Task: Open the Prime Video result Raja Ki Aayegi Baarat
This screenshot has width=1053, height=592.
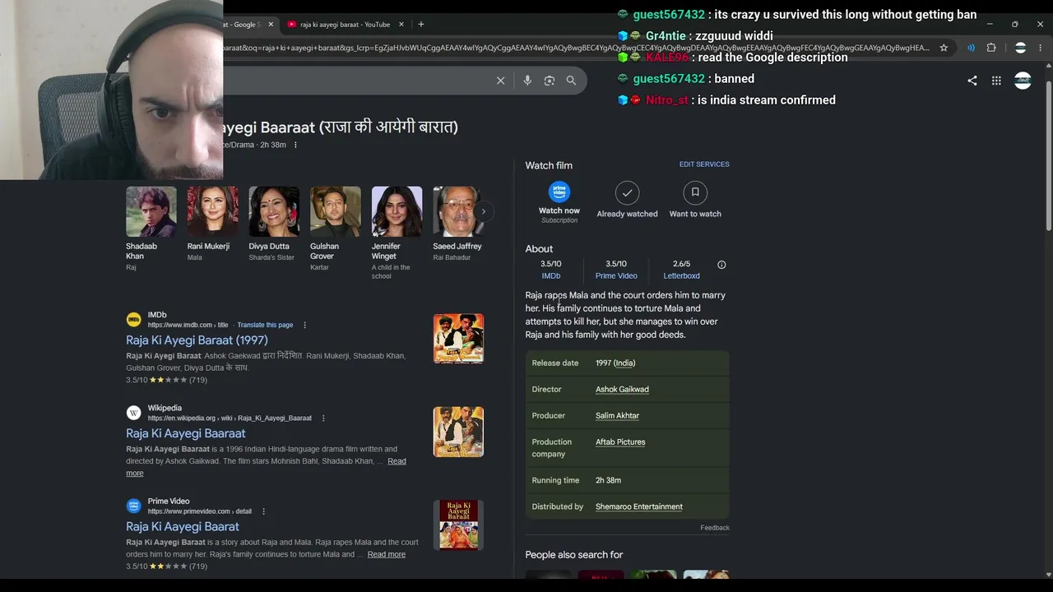Action: [x=183, y=526]
